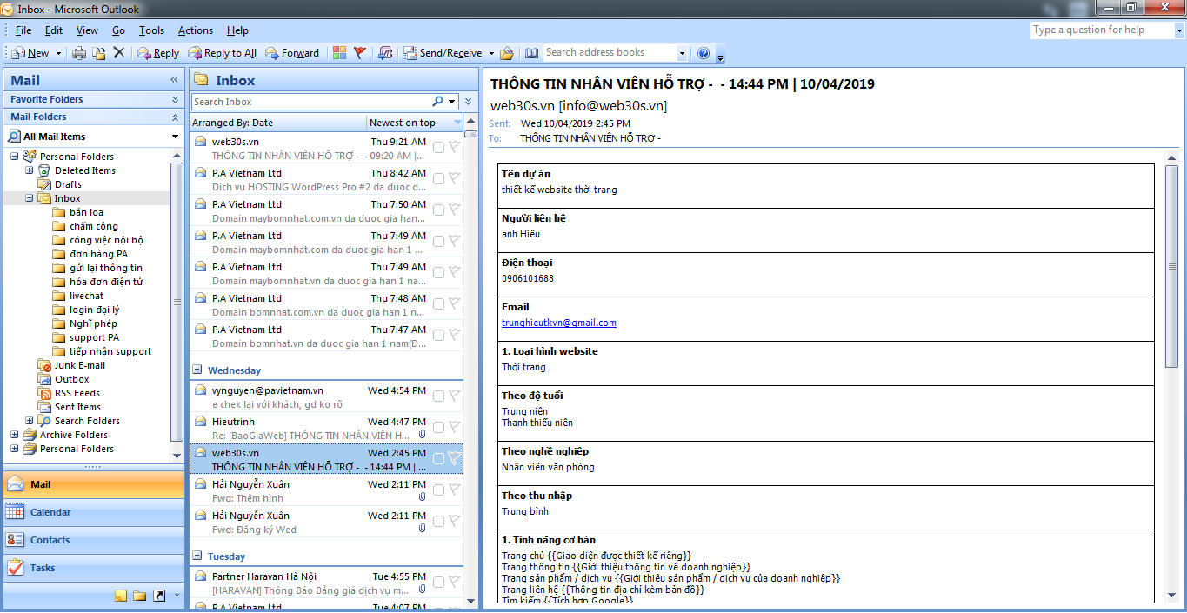Viewport: 1187px width, 613px height.
Task: Toggle category box on P.A Vietnam 8:42 AM
Action: [438, 178]
